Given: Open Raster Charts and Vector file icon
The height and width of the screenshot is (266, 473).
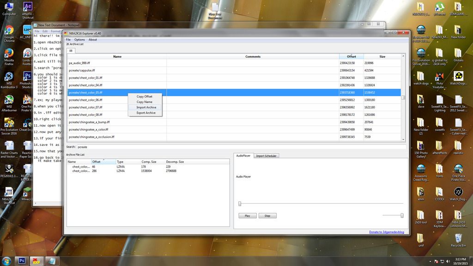Looking at the screenshot, I should [x=9, y=150].
